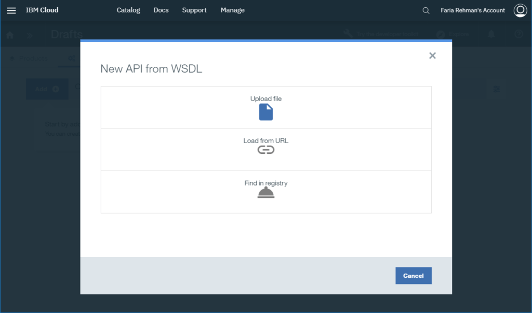Click the filter icon near the list

click(497, 89)
